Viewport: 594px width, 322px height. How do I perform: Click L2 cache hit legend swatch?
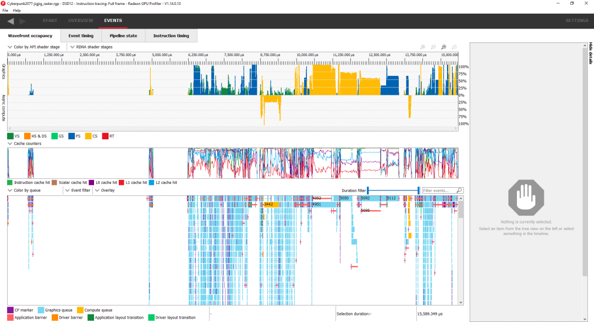(x=152, y=182)
